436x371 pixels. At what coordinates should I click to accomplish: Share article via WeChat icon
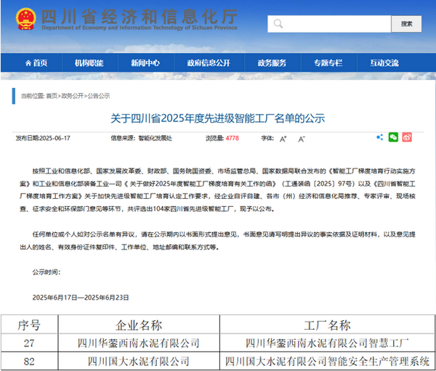393,137
